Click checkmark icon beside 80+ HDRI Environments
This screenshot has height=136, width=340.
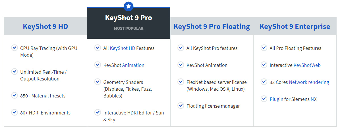pyautogui.click(x=14, y=112)
